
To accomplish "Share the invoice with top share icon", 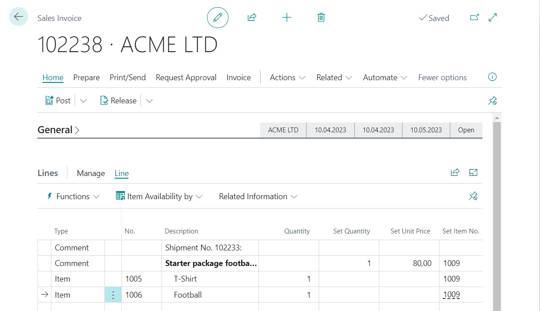I will point(252,17).
